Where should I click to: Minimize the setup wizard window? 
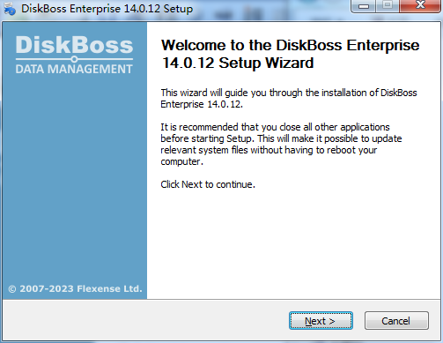pyautogui.click(x=363, y=5)
